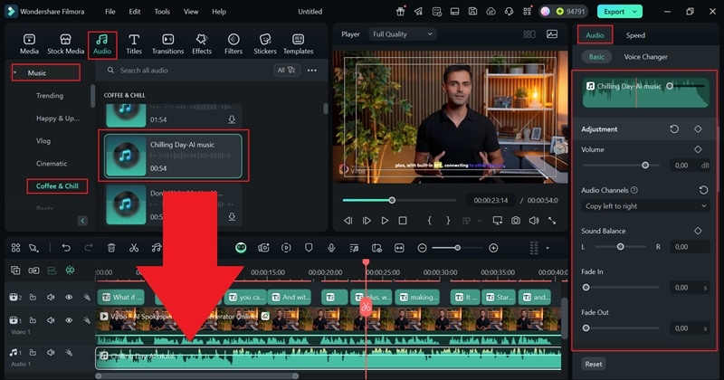Viewport: 724px width, 380px height.
Task: Open the player scope view icon
Action: pyautogui.click(x=552, y=34)
